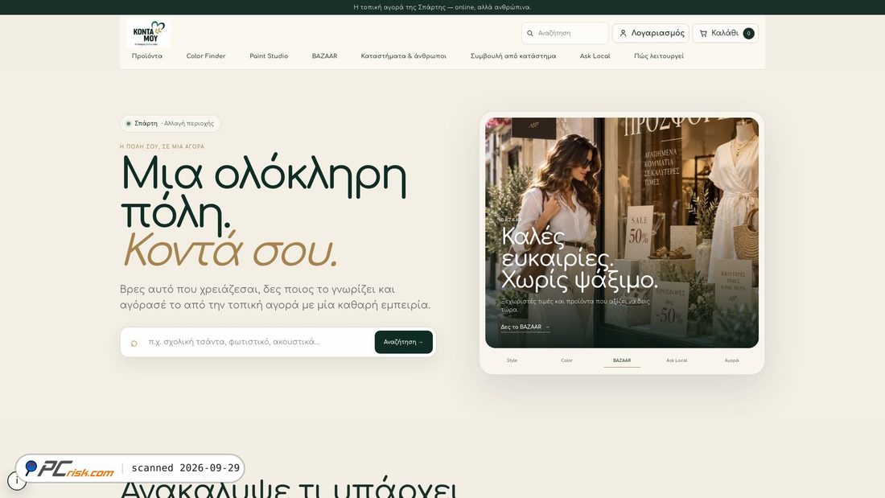The height and width of the screenshot is (498, 885).
Task: Click the BAZAAR promo image
Action: coord(622,233)
